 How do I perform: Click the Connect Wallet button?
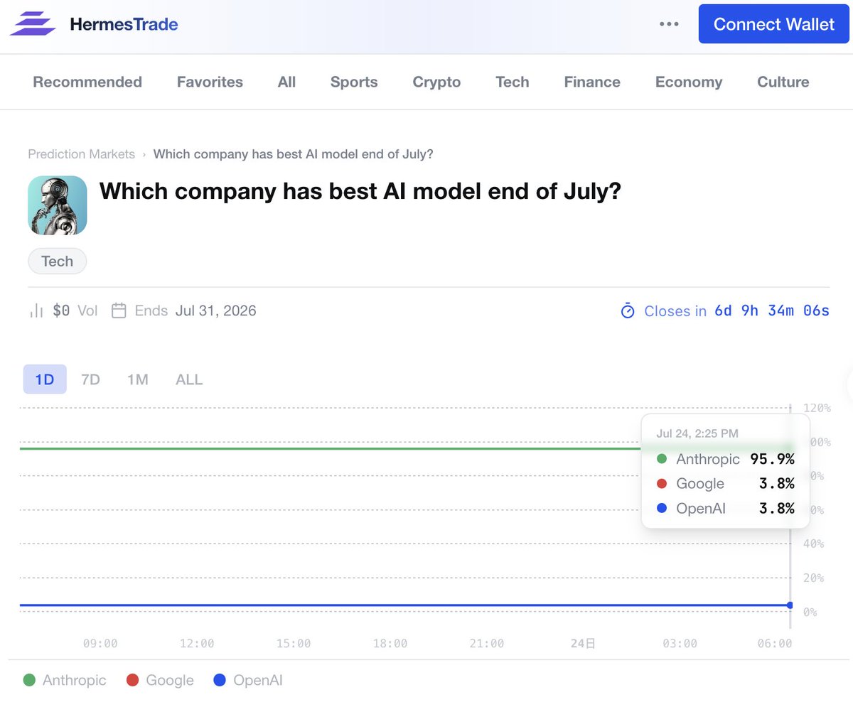774,24
